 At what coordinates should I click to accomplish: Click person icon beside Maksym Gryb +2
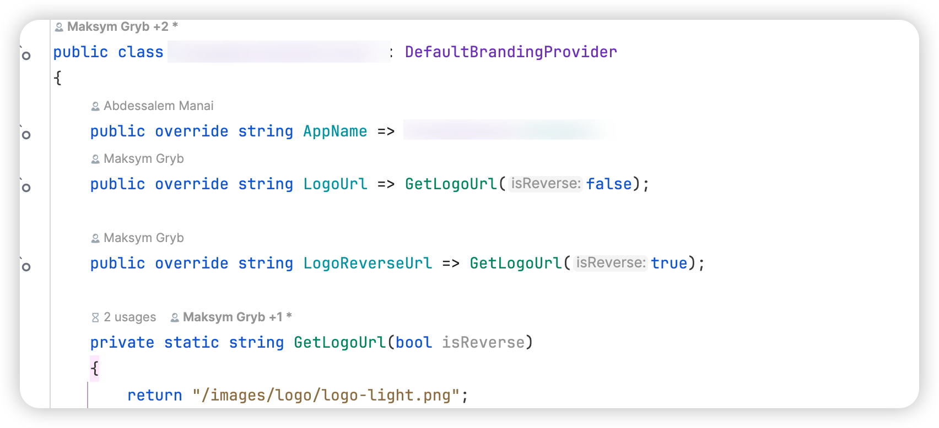(59, 27)
